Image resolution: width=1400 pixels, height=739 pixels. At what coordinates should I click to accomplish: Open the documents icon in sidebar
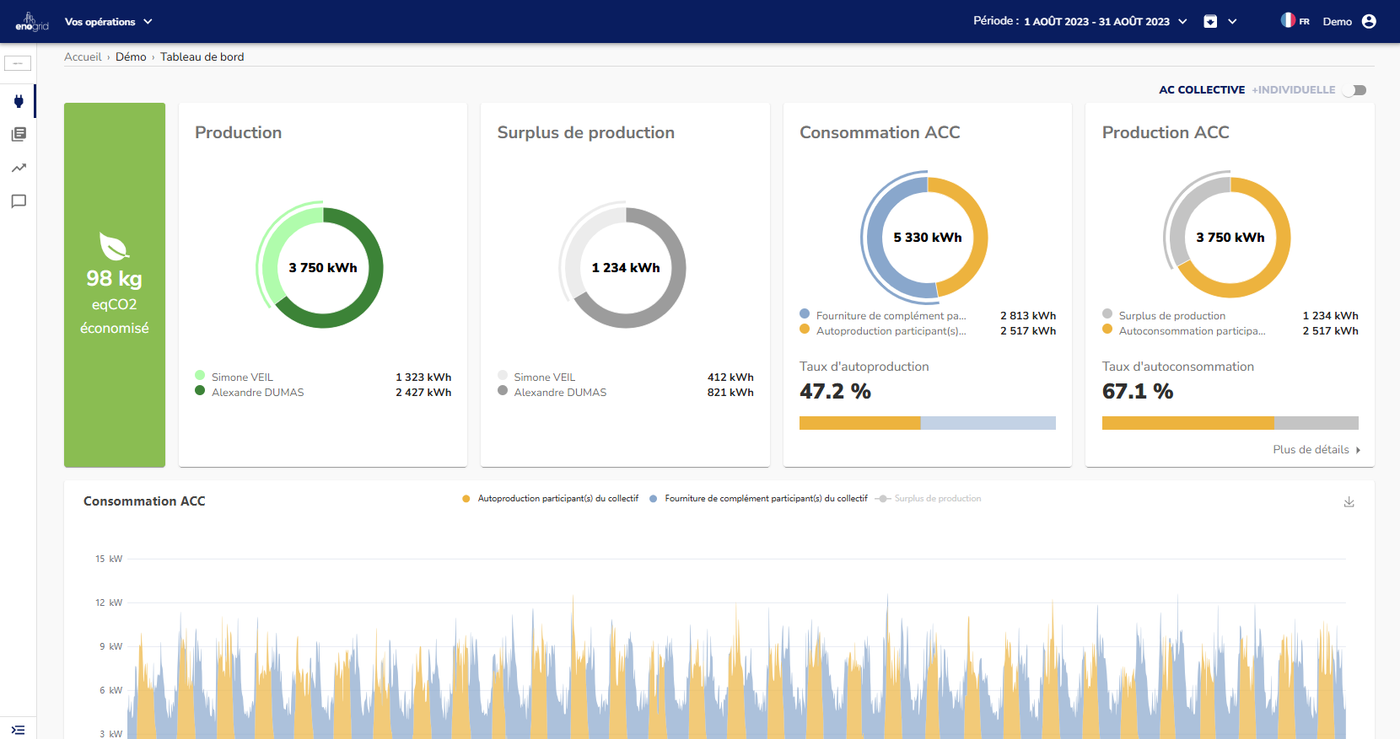19,134
